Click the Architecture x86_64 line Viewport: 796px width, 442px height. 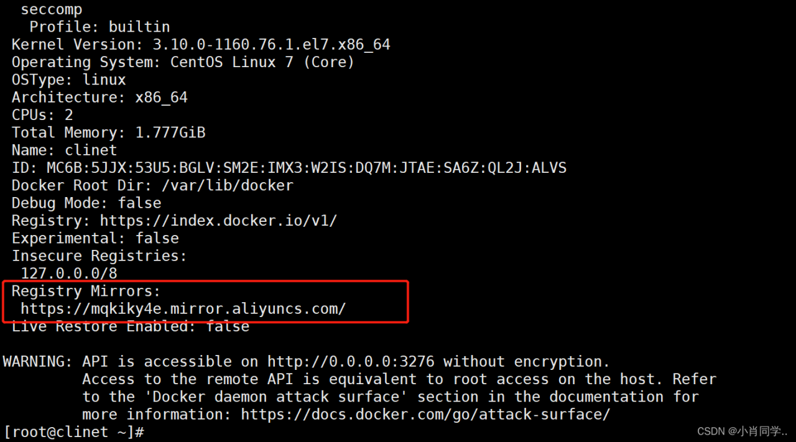(x=99, y=98)
